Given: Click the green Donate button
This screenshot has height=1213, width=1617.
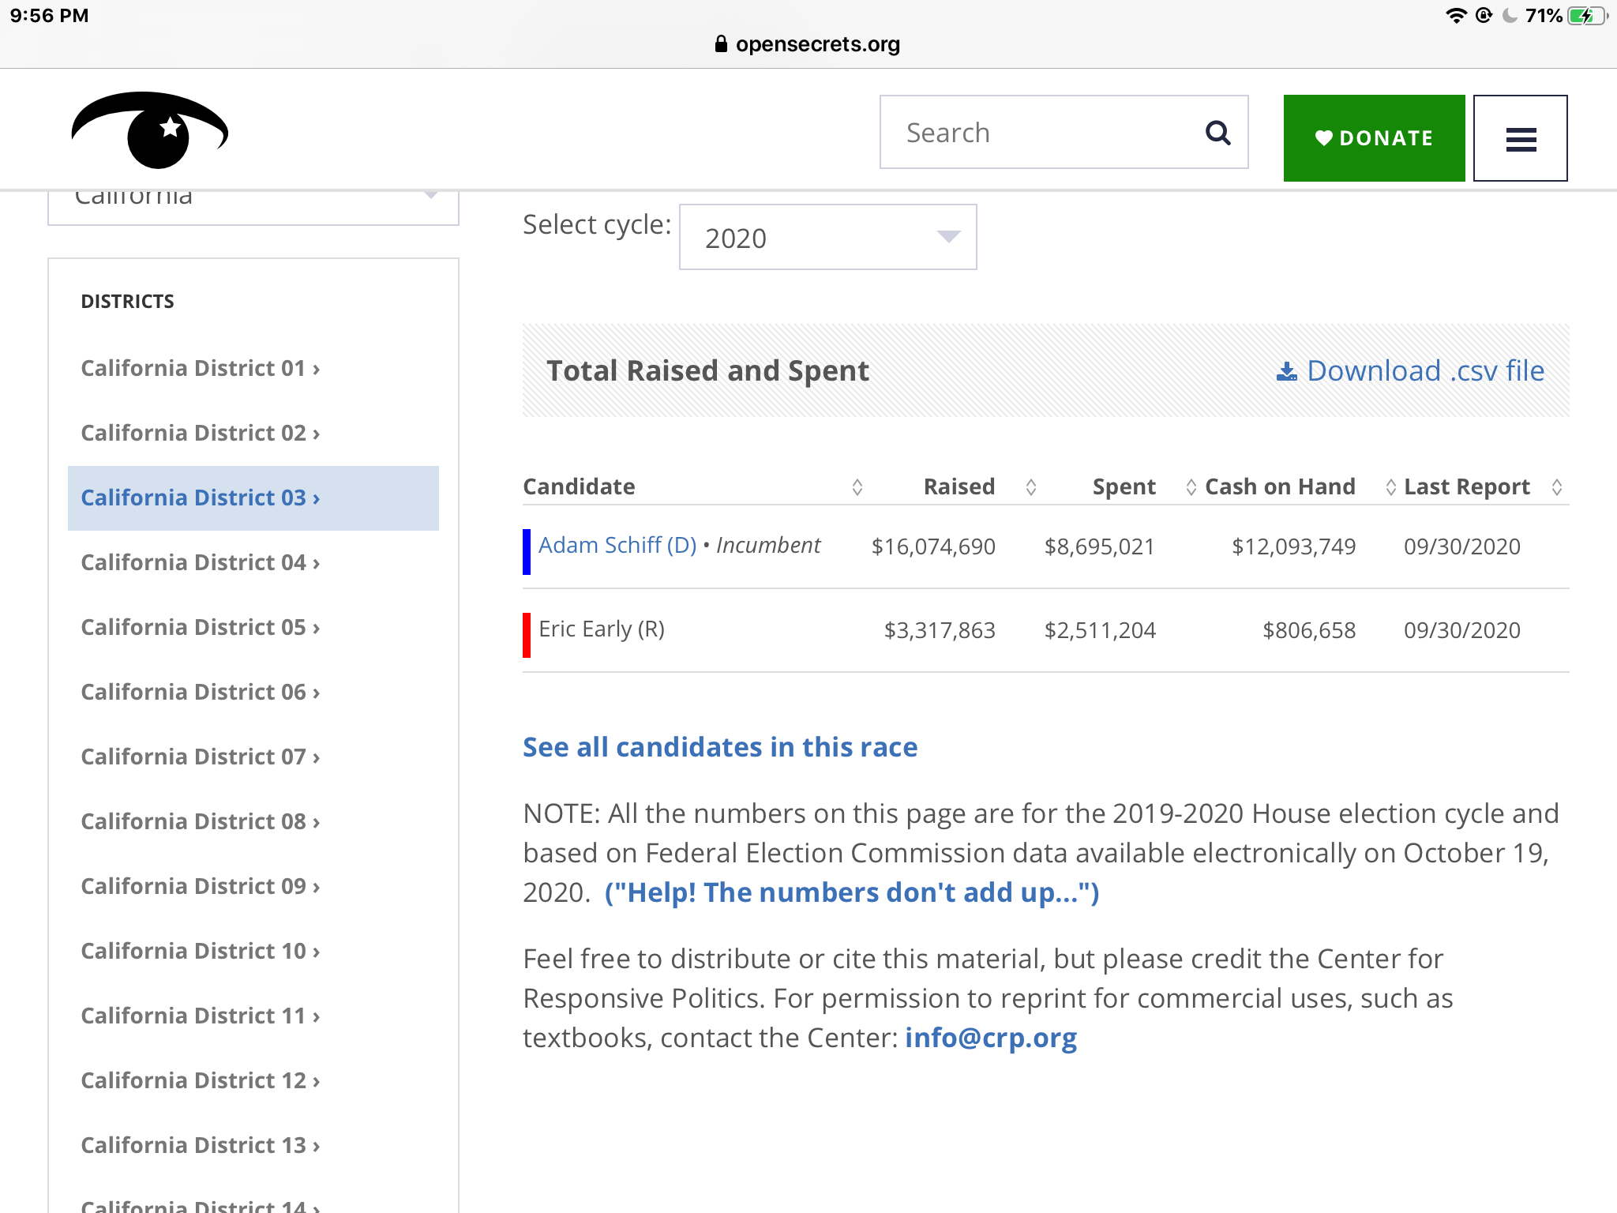Looking at the screenshot, I should click(1374, 138).
